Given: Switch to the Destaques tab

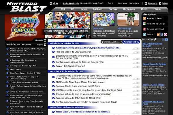Looking at the screenshot, I should click(x=129, y=9).
